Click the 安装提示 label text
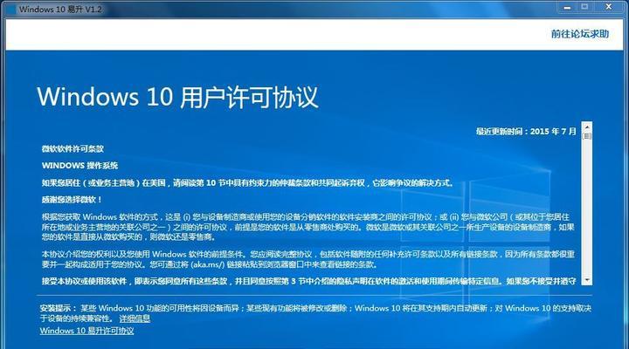The width and height of the screenshot is (629, 349). [x=56, y=308]
